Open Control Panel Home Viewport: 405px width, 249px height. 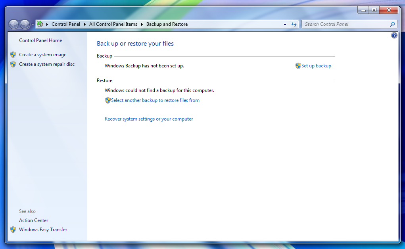click(x=40, y=40)
